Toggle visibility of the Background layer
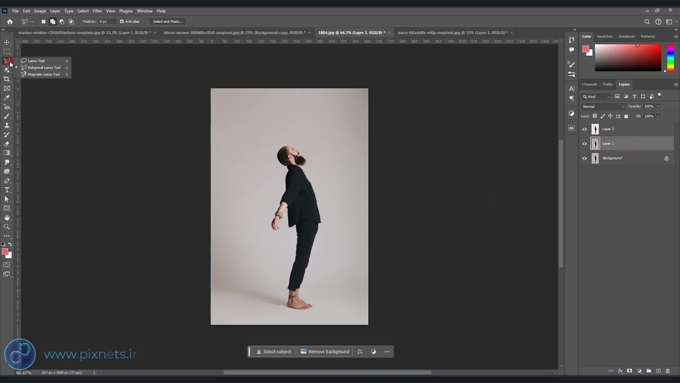This screenshot has height=383, width=680. pos(585,158)
